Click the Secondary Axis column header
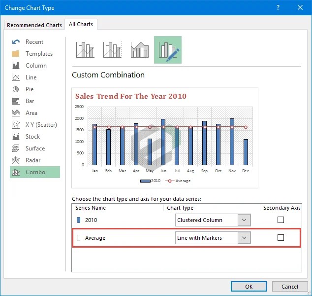This screenshot has width=312, height=296. (282, 208)
